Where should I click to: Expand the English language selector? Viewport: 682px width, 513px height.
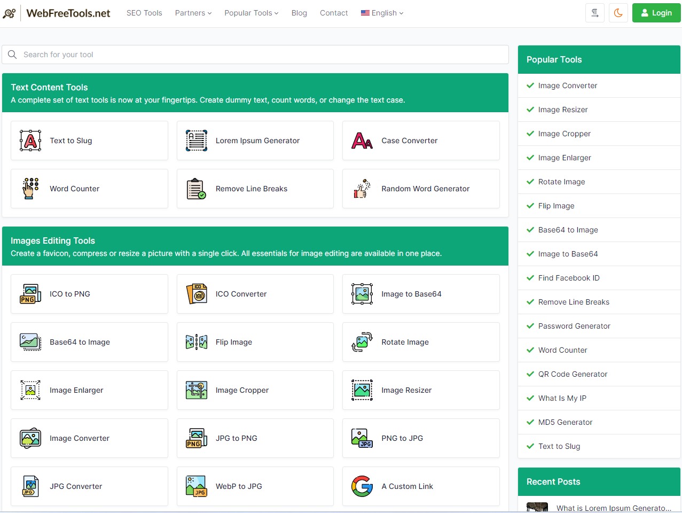[382, 13]
